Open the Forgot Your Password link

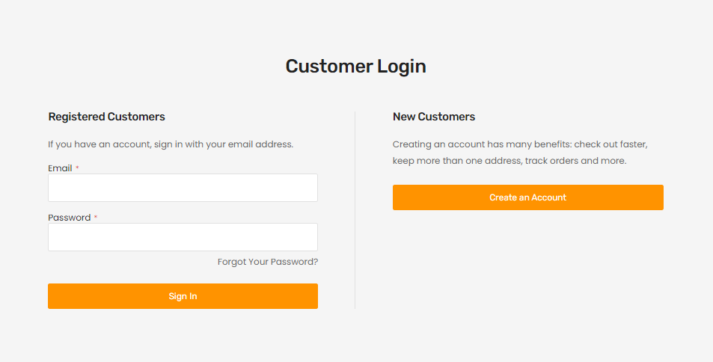pyautogui.click(x=268, y=262)
